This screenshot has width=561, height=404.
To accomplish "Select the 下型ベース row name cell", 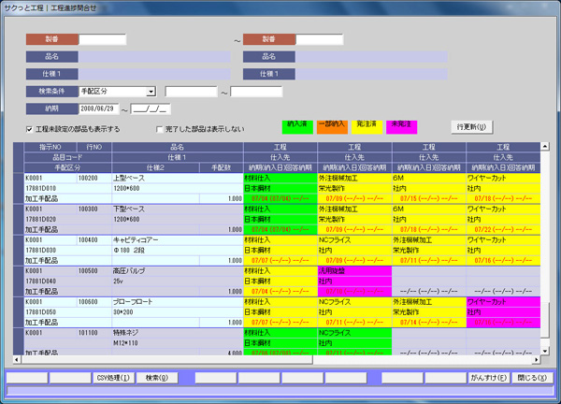I will 178,209.
